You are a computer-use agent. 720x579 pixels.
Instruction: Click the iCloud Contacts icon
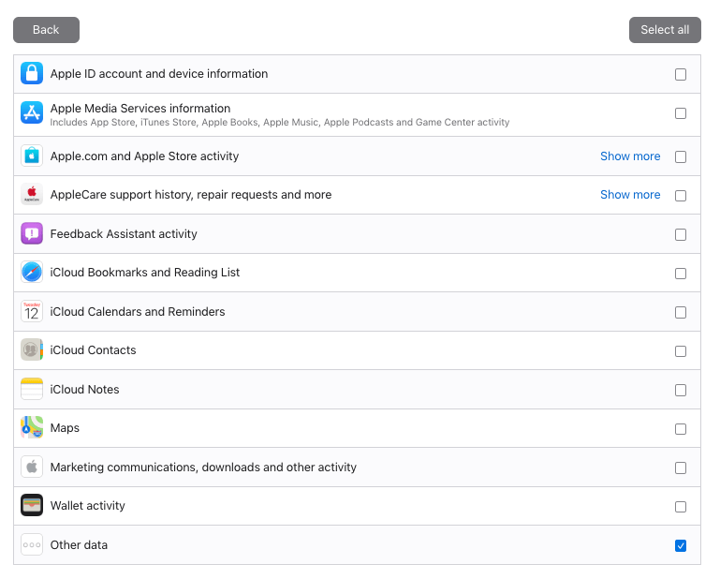point(32,349)
